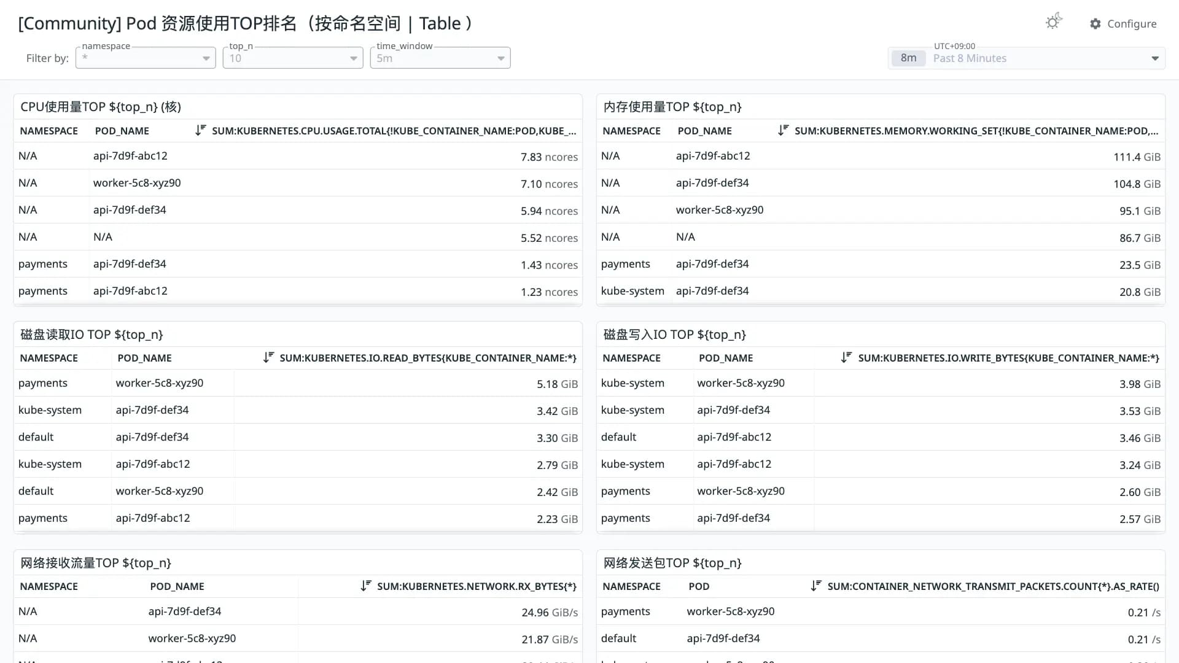Click the 2.23 GiB disk read value
The width and height of the screenshot is (1179, 663).
(x=557, y=519)
